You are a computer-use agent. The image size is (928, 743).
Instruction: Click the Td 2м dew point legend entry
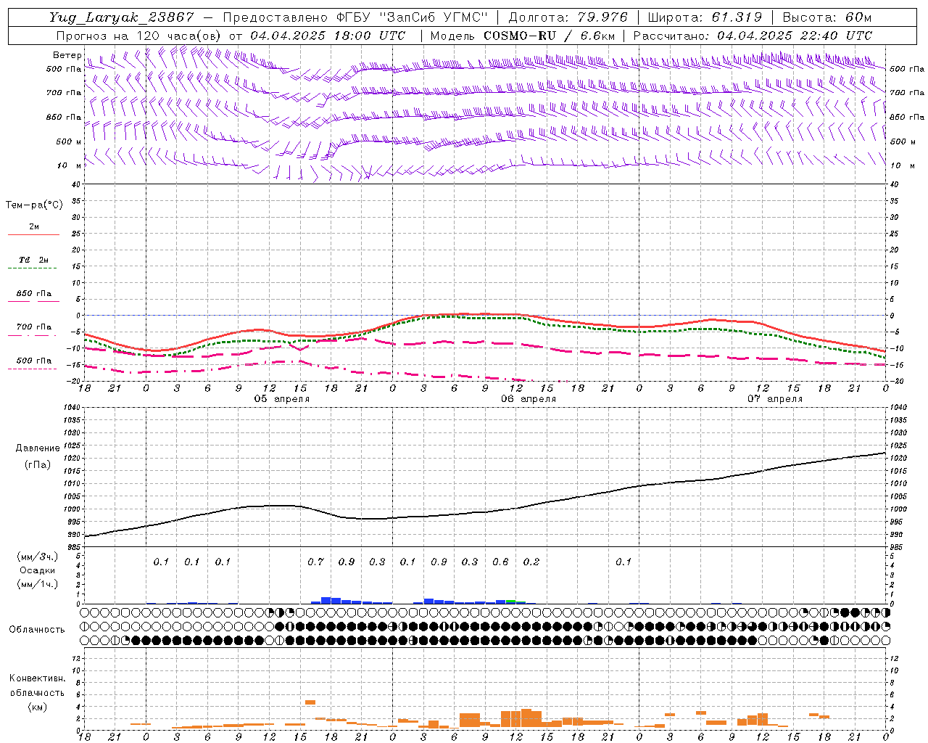click(33, 260)
